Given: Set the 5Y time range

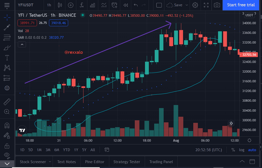Looking at the screenshot, I should [84, 150].
